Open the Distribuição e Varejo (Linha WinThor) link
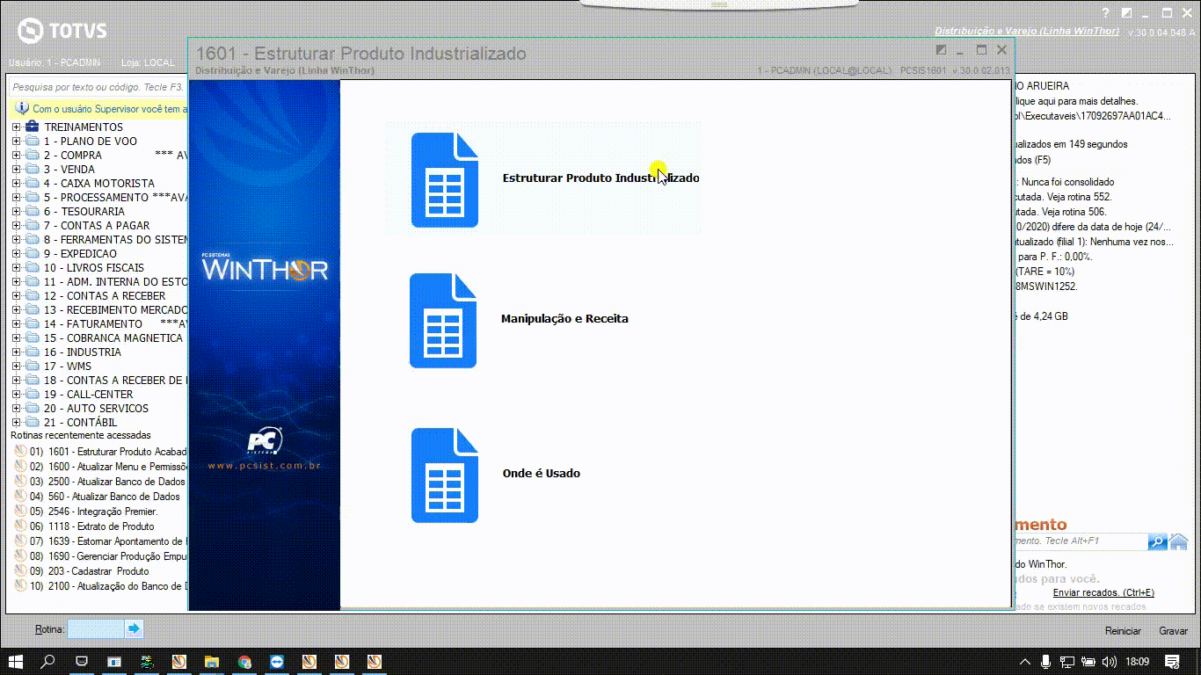This screenshot has height=675, width=1201. (x=1027, y=31)
